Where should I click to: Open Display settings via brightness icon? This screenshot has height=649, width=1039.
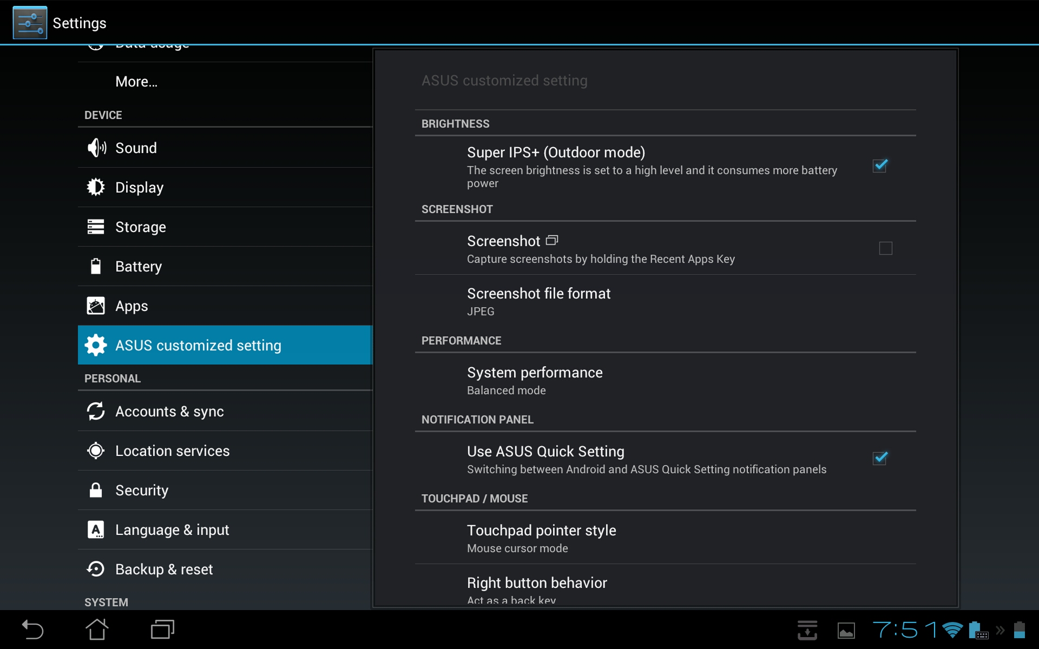(96, 187)
